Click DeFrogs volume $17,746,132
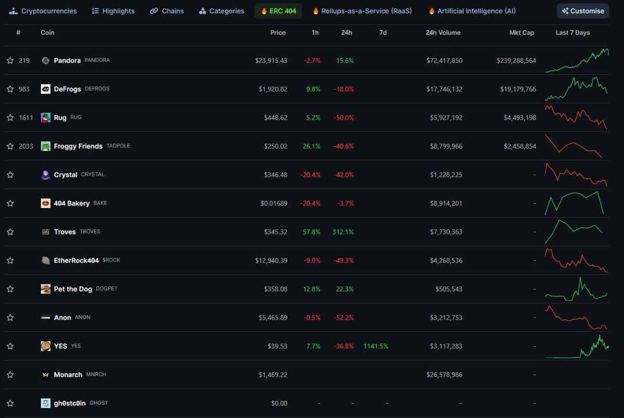The width and height of the screenshot is (624, 418). (x=444, y=89)
